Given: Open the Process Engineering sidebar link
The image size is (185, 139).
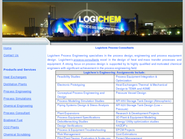Looking at the screenshot, I should click(17, 92).
